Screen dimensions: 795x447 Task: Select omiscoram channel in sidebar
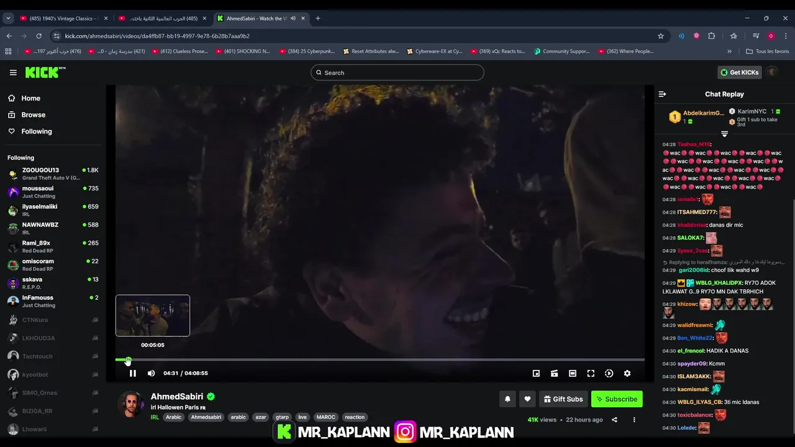pyautogui.click(x=53, y=264)
